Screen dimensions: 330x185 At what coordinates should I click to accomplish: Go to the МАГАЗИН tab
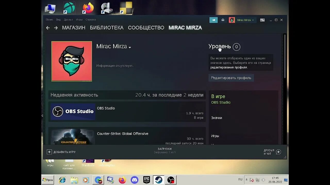74,28
